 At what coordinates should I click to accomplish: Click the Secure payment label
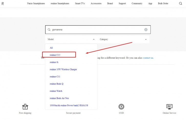pos(73,113)
